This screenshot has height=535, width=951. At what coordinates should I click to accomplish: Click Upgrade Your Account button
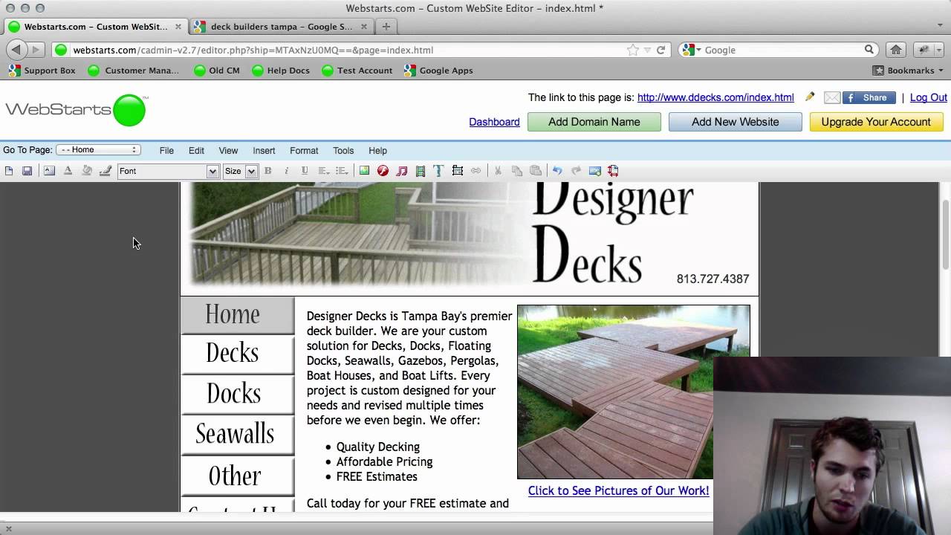876,122
